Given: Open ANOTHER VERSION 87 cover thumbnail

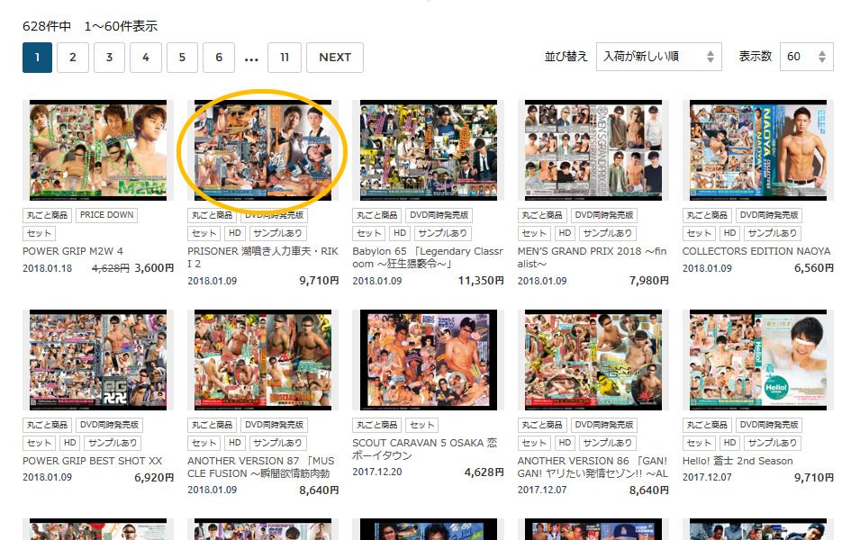Looking at the screenshot, I should 263,360.
